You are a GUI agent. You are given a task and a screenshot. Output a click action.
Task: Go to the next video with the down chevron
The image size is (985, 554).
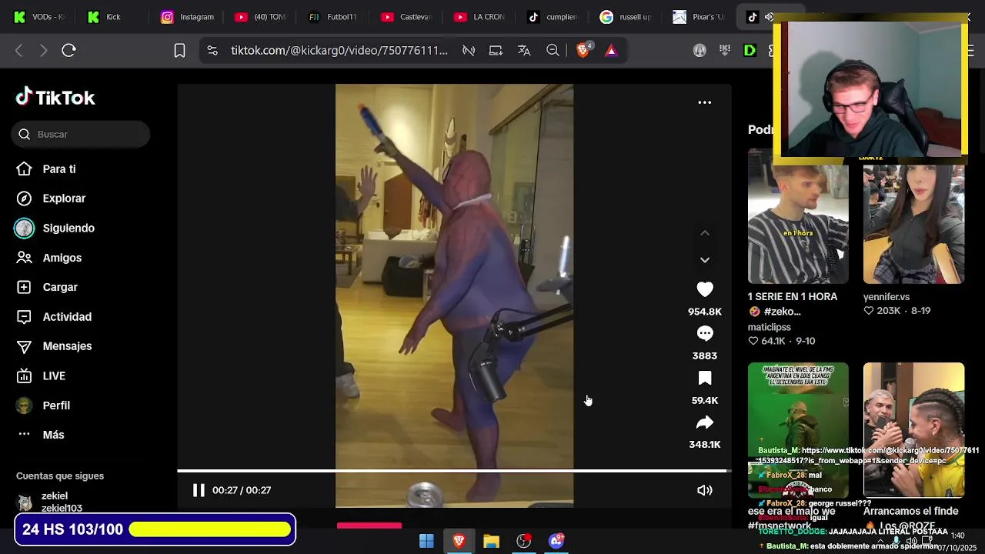pyautogui.click(x=704, y=260)
